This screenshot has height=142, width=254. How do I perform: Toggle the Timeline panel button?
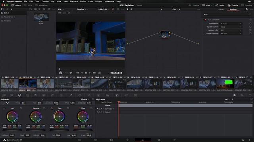194,5
